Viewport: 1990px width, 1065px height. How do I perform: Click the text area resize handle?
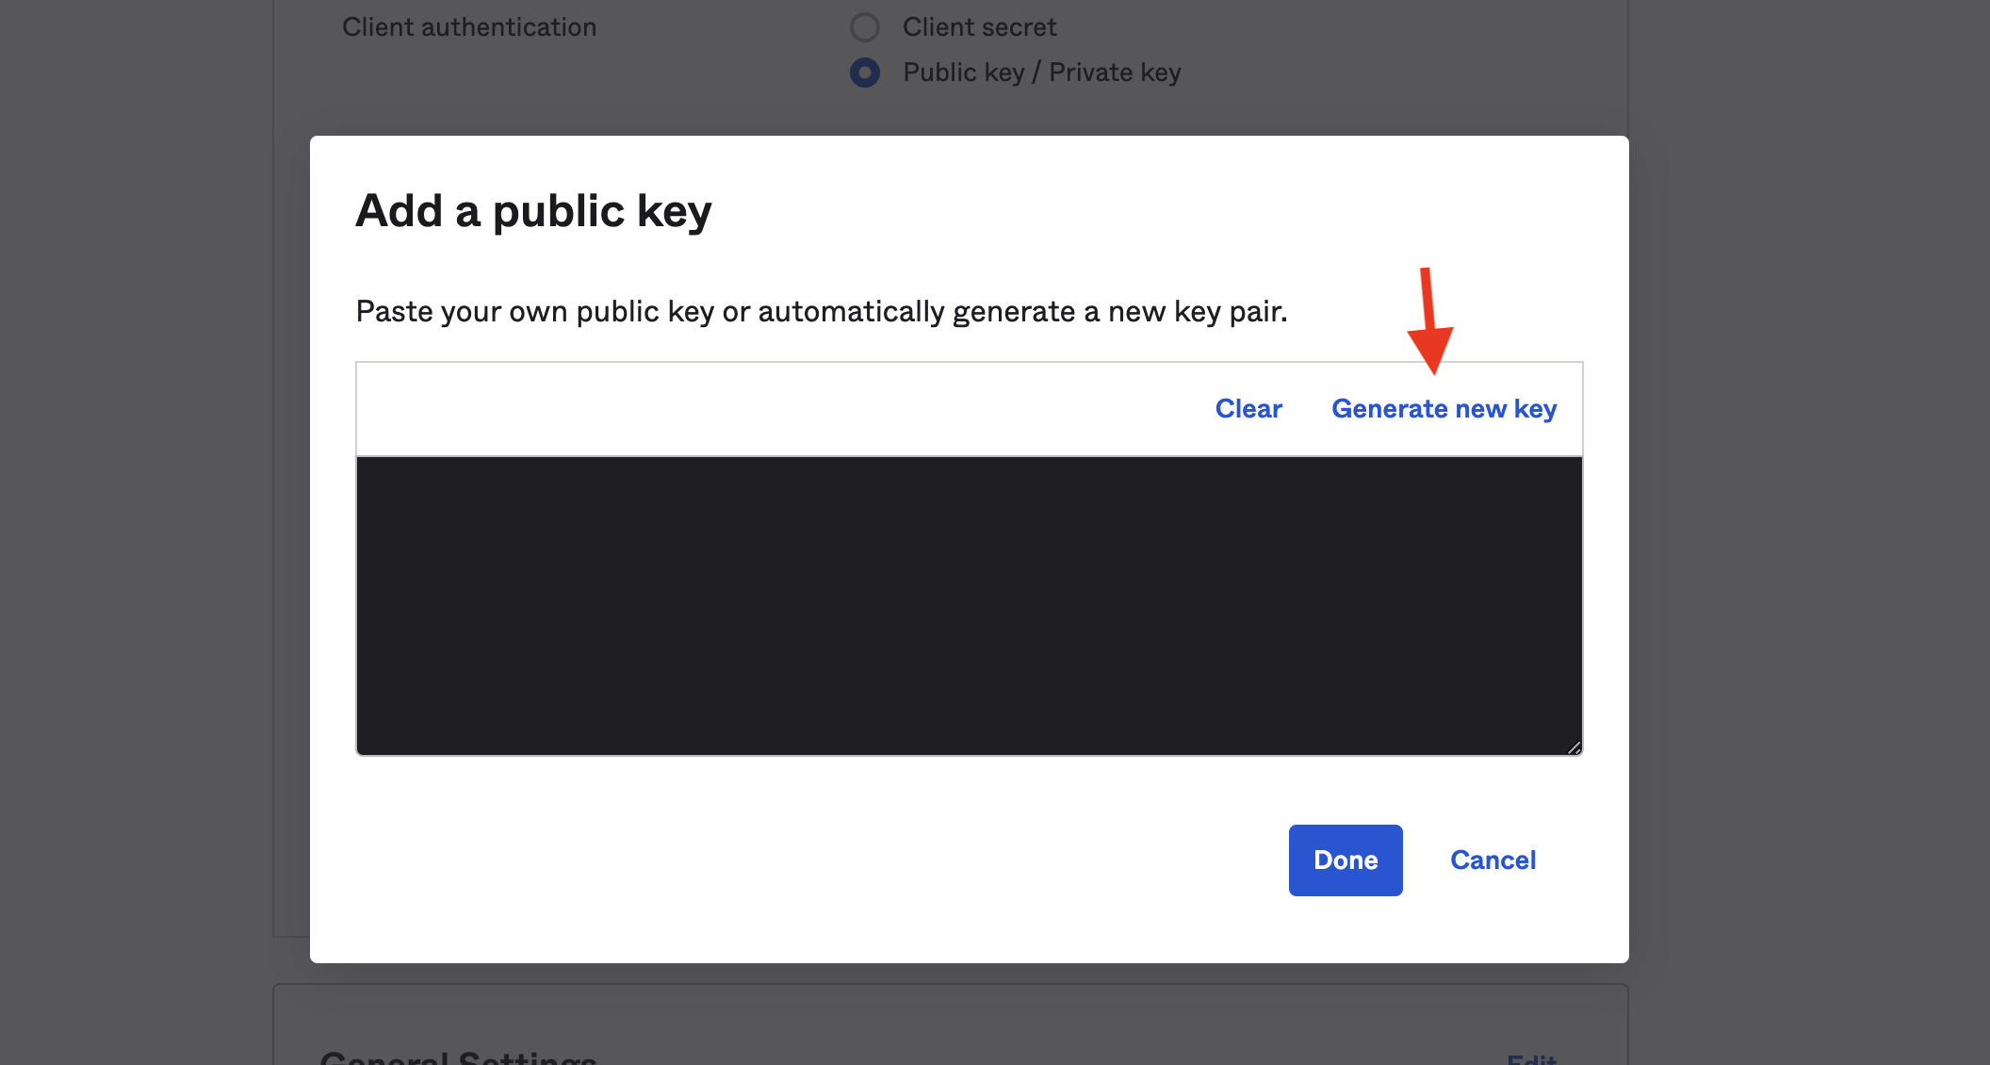tap(1574, 747)
